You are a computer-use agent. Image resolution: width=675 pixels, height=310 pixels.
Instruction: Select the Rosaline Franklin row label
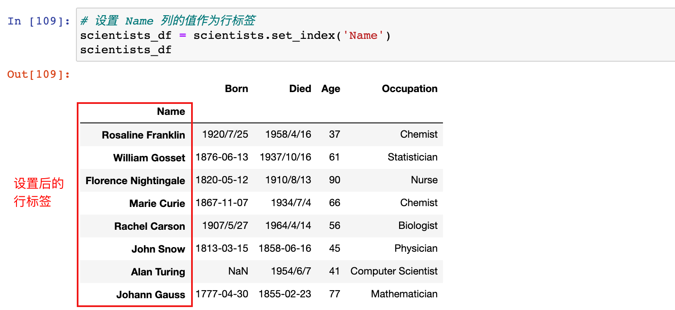(143, 135)
